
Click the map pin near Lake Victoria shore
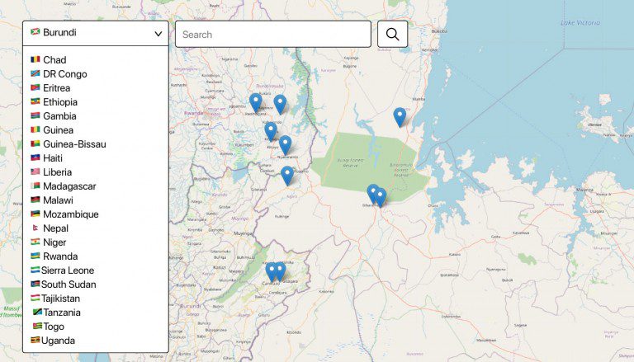[x=400, y=117]
